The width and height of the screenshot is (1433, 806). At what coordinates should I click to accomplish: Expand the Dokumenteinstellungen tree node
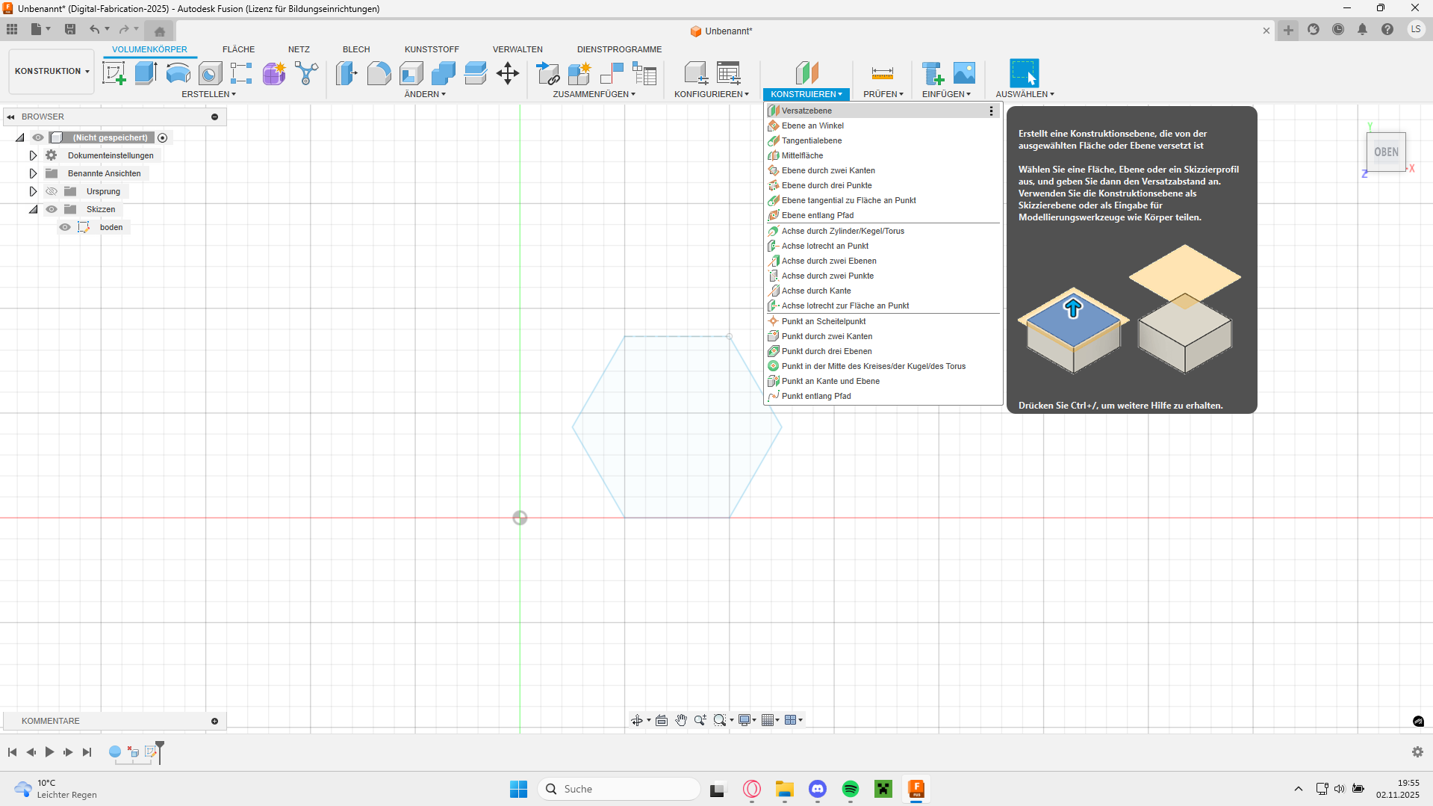coord(33,155)
